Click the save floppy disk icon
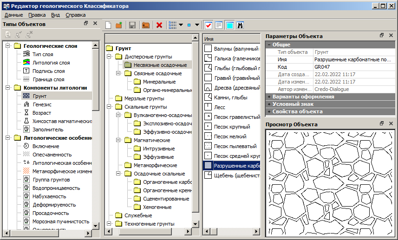This screenshot has width=398, height=240. 132,25
